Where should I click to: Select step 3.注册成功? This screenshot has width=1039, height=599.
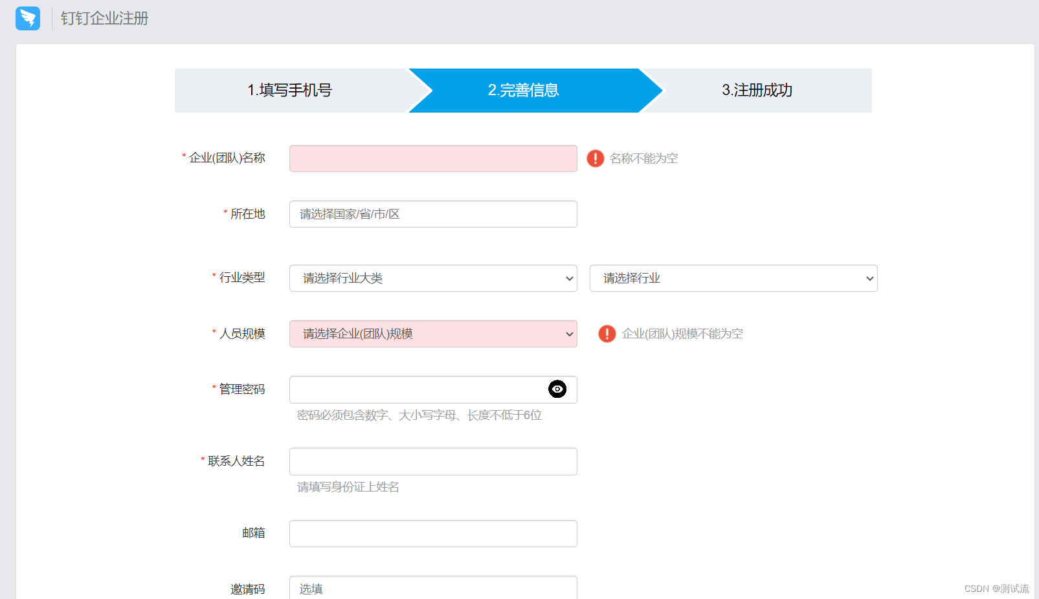(757, 91)
